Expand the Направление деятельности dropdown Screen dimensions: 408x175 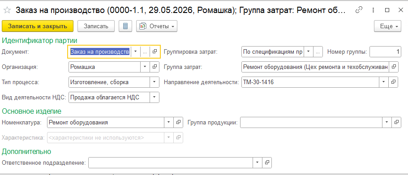pyautogui.click(x=383, y=82)
